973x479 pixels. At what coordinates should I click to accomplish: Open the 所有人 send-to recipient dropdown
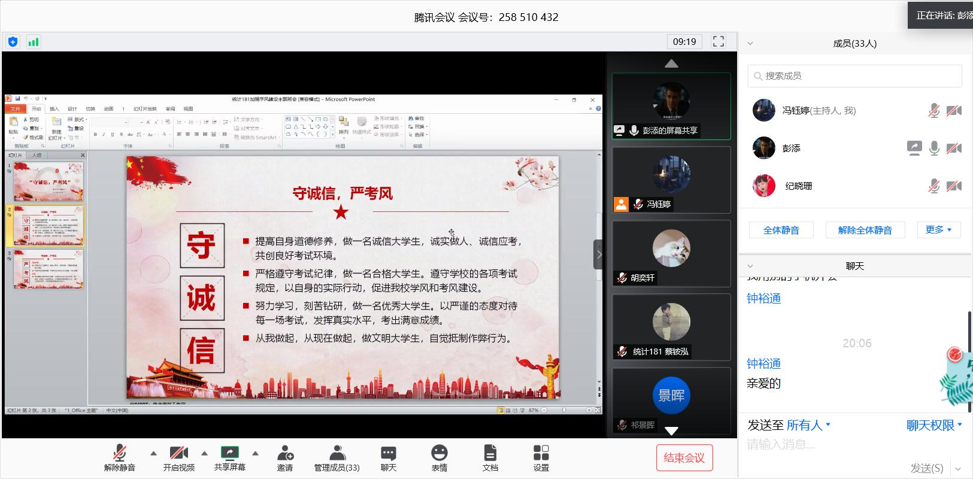click(808, 425)
